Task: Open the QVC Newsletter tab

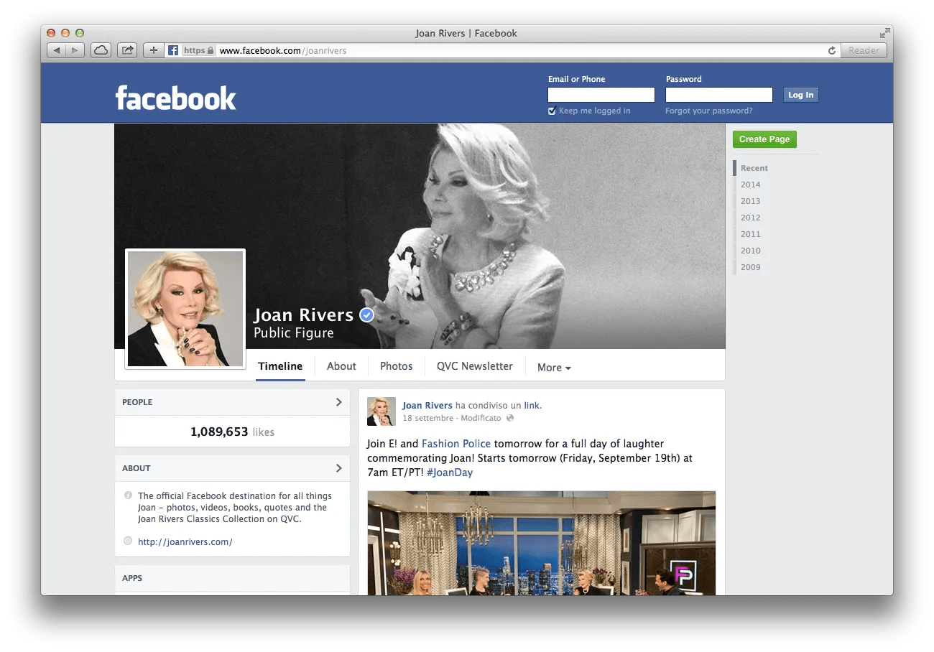Action: click(x=474, y=366)
